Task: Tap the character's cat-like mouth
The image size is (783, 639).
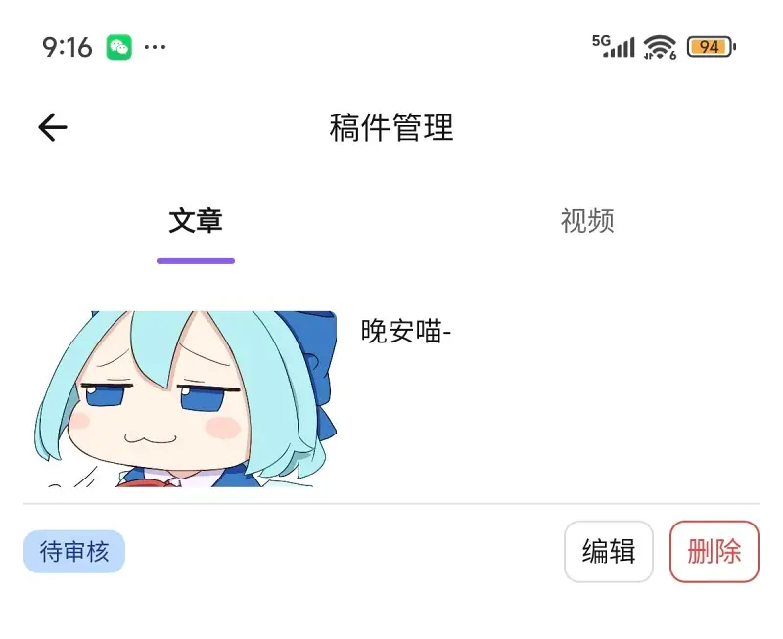Action: click(151, 438)
